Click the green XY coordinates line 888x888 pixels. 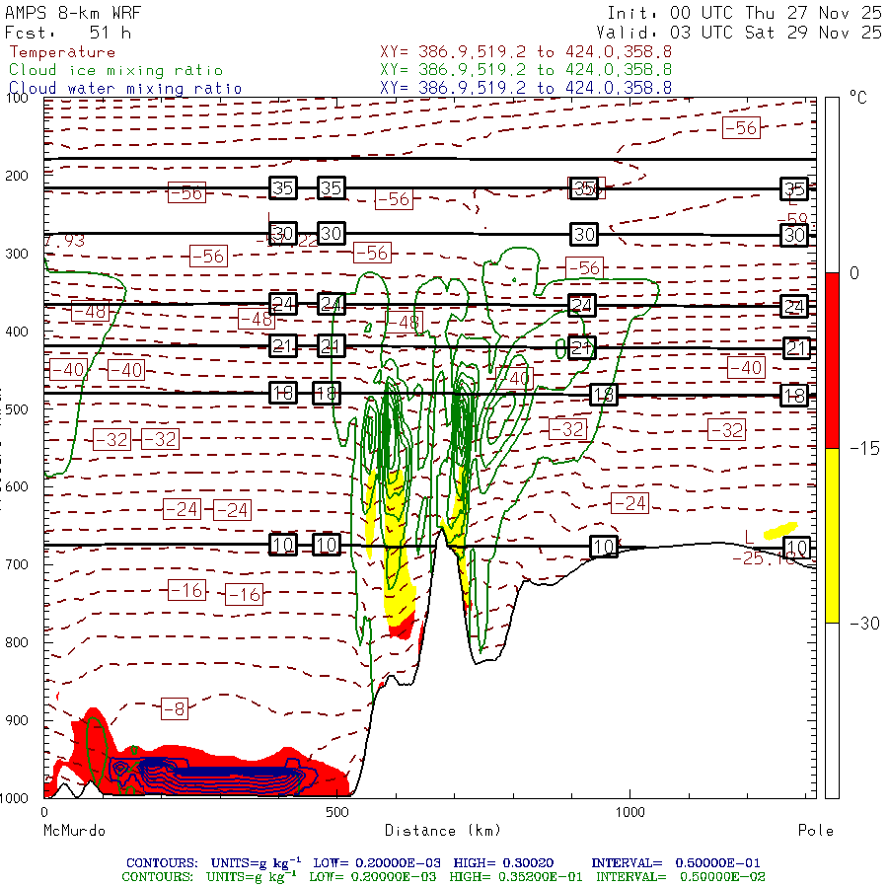pos(526,70)
